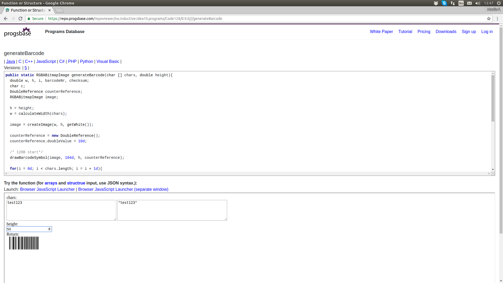Go to the Pricing page
503x283 pixels.
tap(424, 32)
